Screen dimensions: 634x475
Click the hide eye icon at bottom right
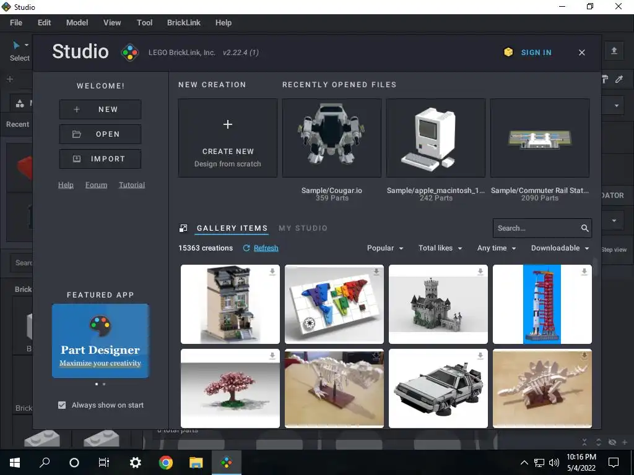click(612, 442)
